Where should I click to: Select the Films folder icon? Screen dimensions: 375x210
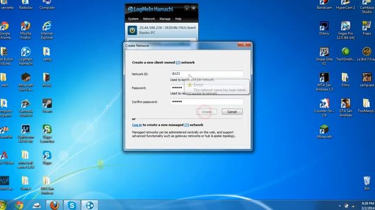pos(345,80)
